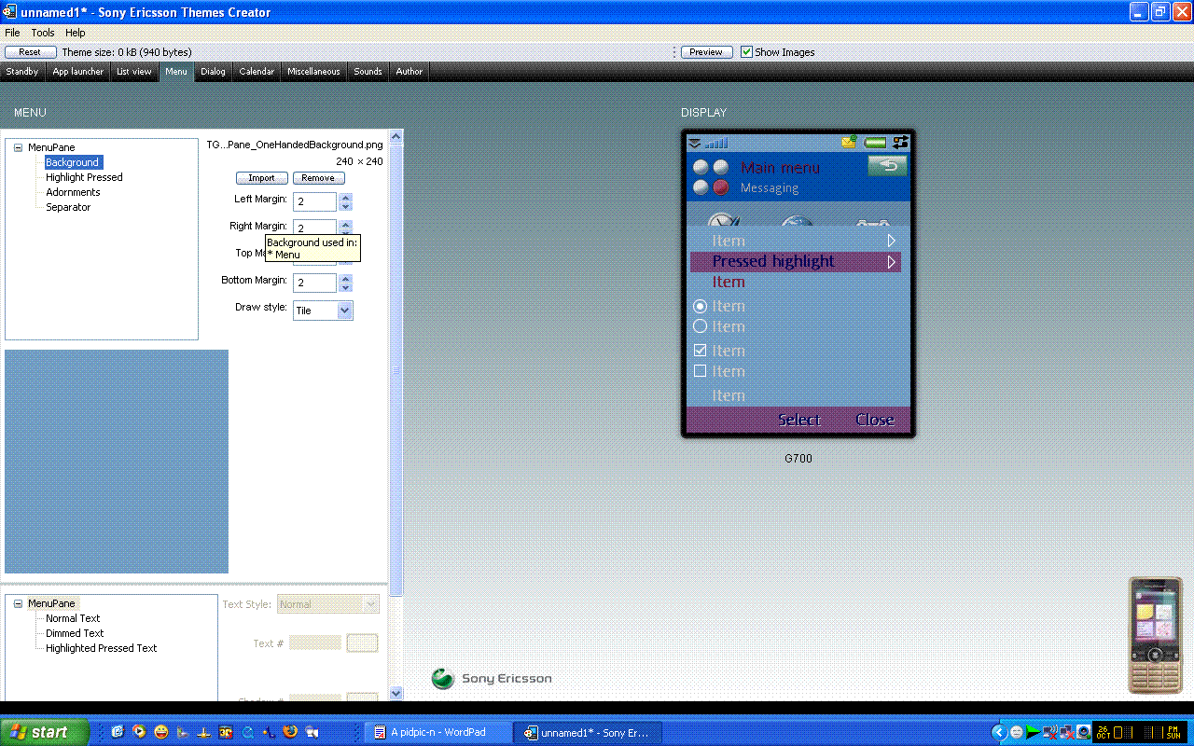Increase the Left Margin value
Viewport: 1194px width, 746px height.
tap(345, 198)
